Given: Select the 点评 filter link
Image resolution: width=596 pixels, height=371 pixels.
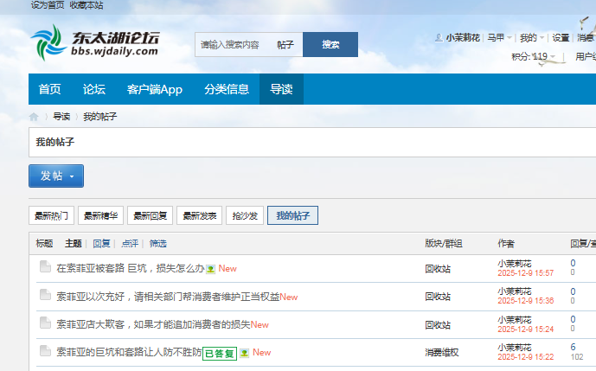Looking at the screenshot, I should click(x=130, y=243).
